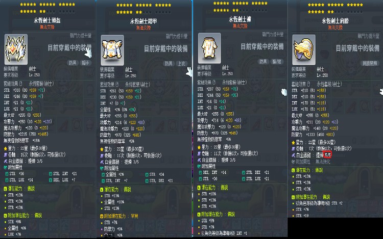Screen dimensions: 383x239
Task: Click the 永恆劍士鎧甲 item title
Action: [x=143, y=21]
